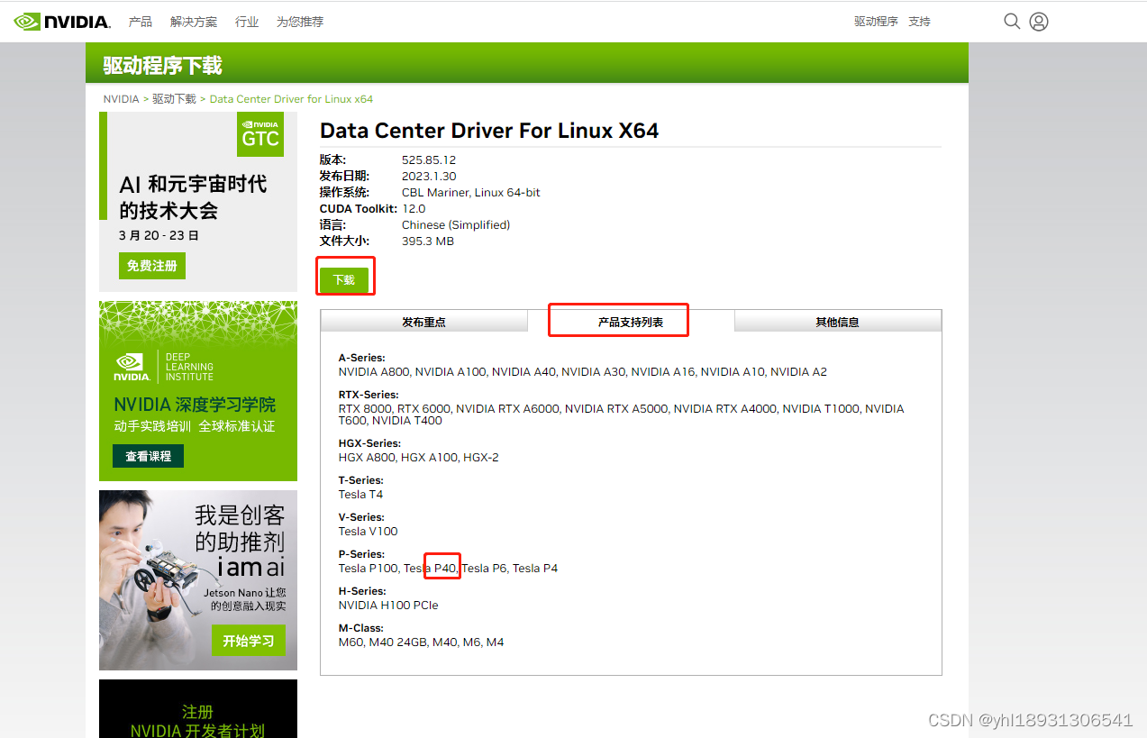Click the NVIDIA logo

61,21
